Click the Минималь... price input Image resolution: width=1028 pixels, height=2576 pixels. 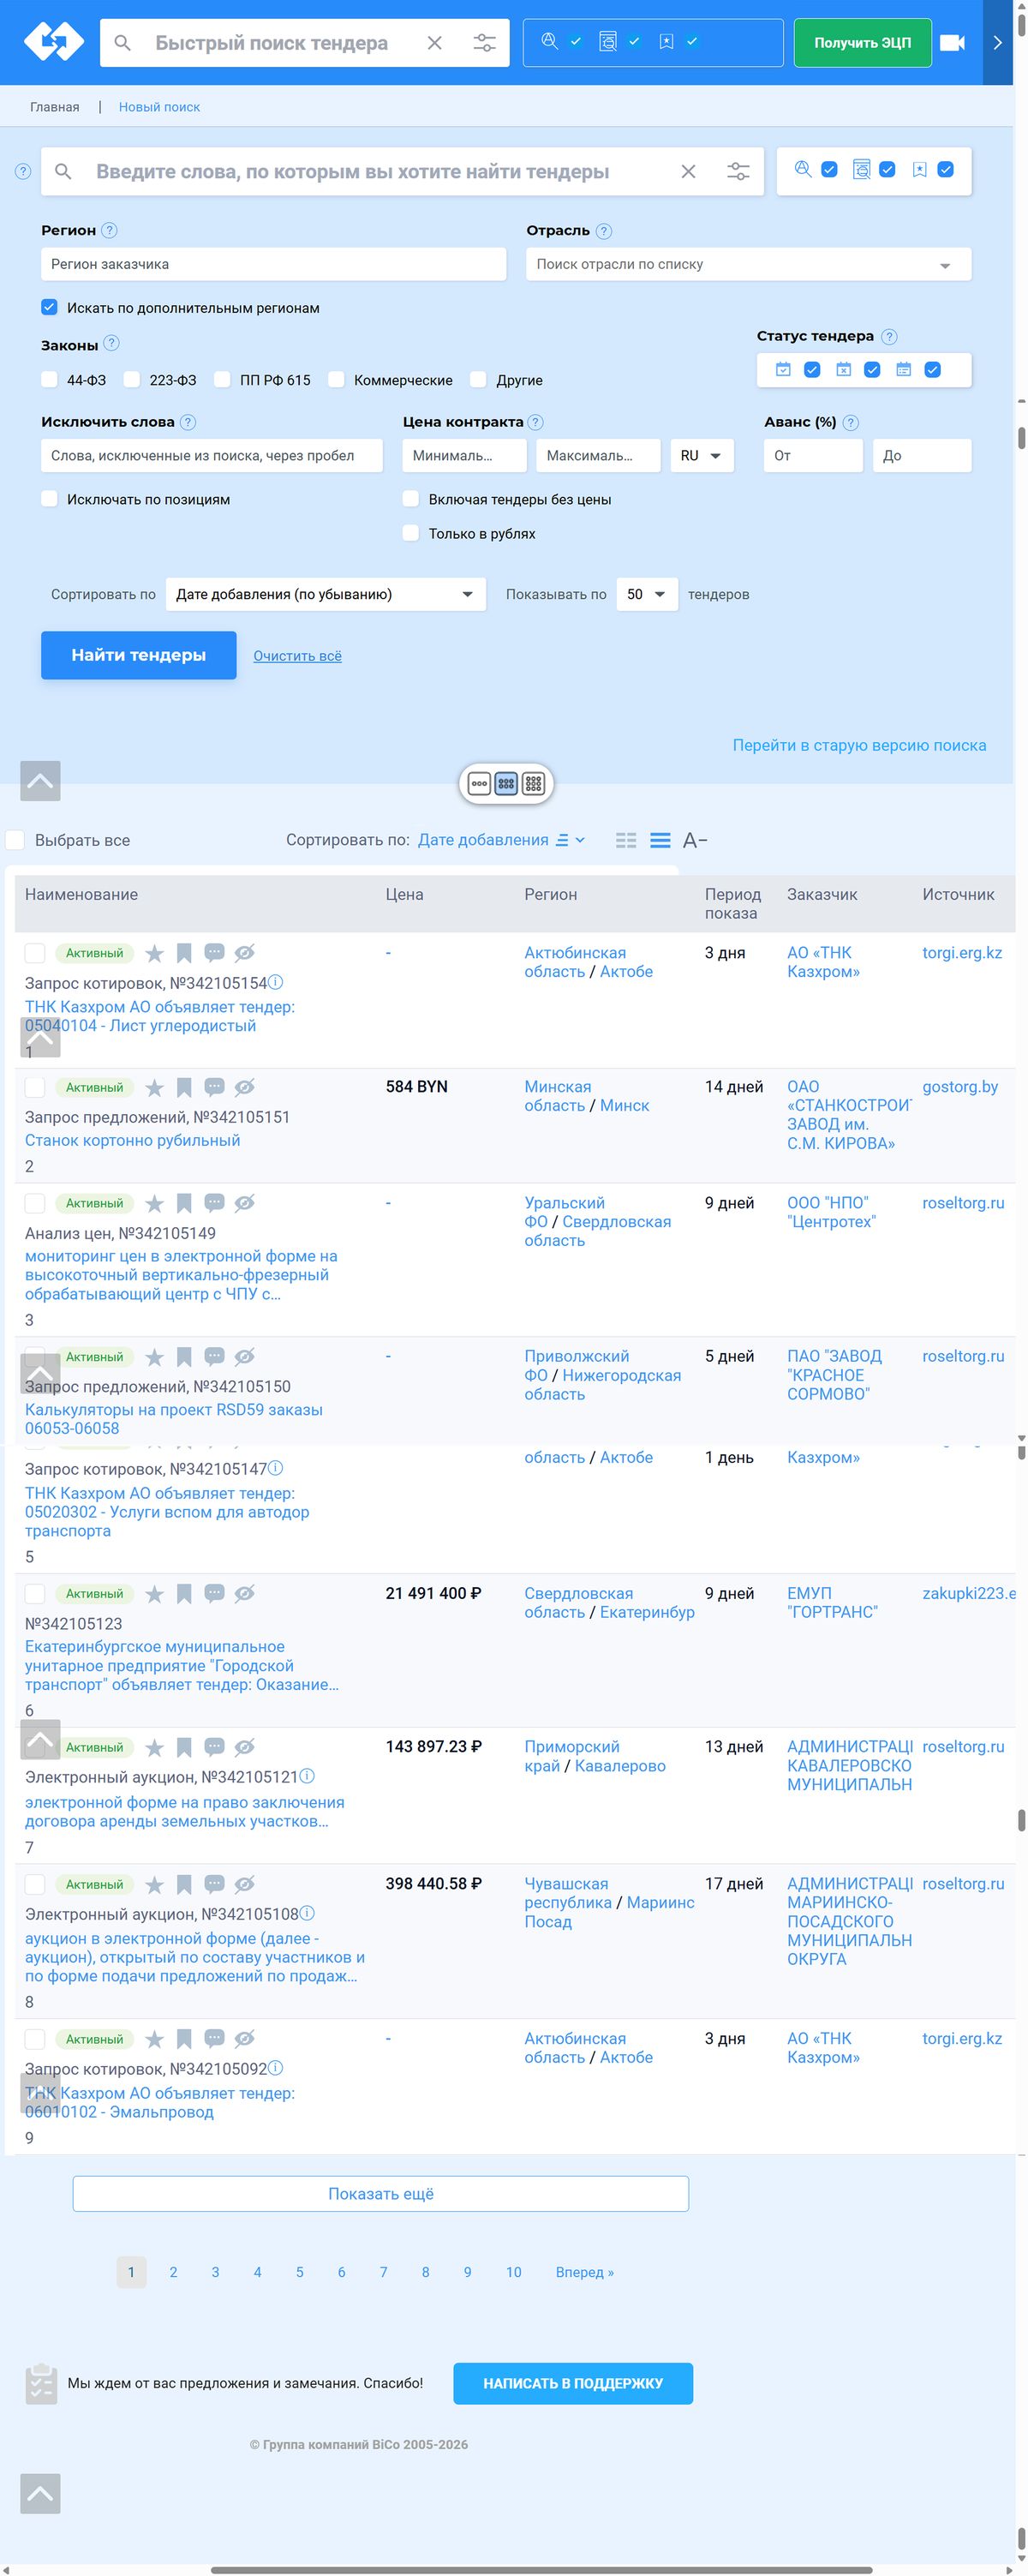pos(464,455)
